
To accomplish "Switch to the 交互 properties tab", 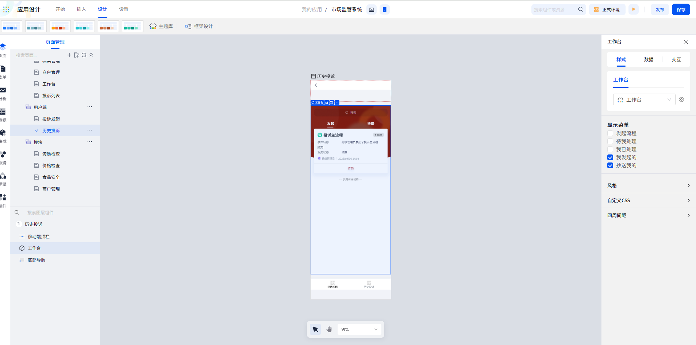I will (x=676, y=59).
